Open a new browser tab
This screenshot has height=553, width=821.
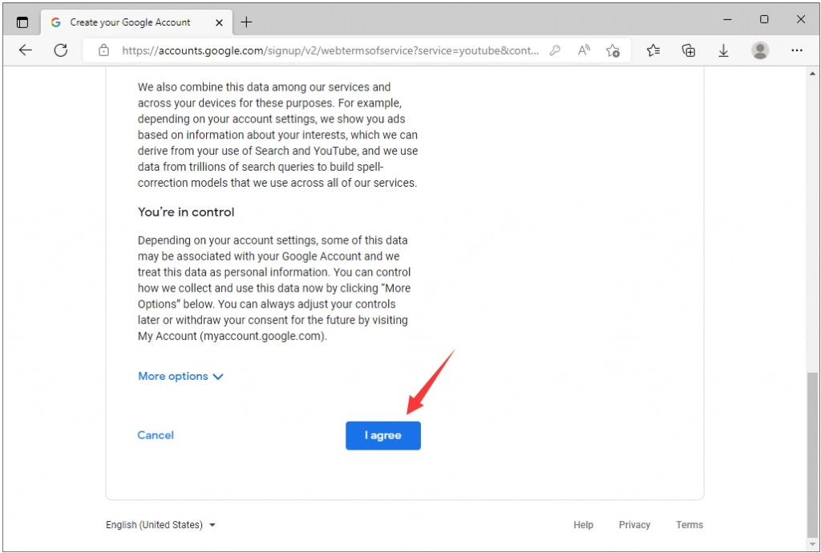coord(246,22)
